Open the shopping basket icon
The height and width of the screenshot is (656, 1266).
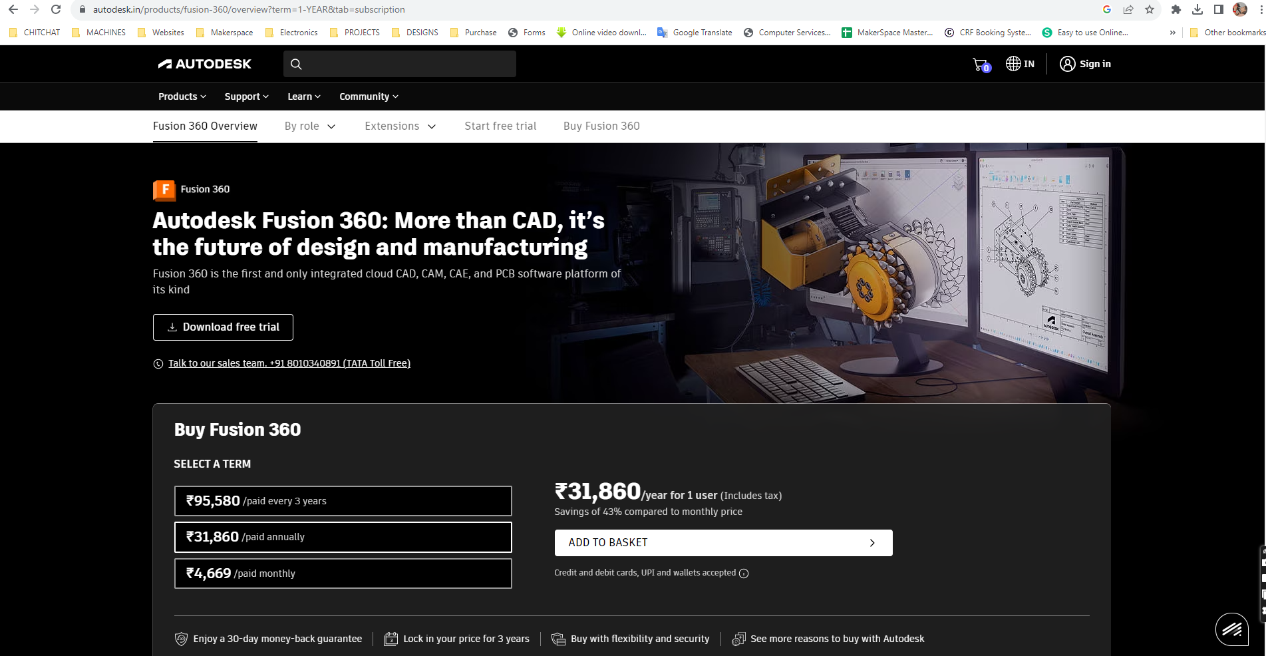point(981,65)
